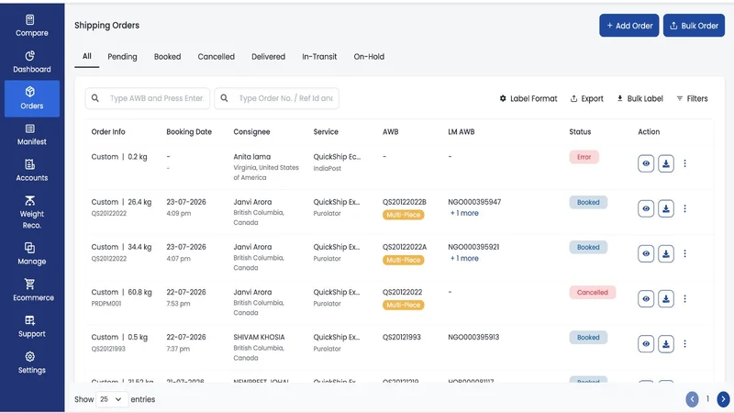Click the Add Order button
734x413 pixels.
[x=629, y=26]
